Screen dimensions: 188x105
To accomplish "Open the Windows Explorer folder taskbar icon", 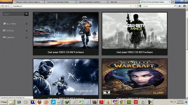I will point(12,102).
